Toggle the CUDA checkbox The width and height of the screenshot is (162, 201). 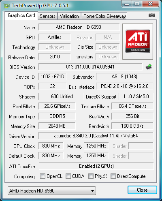click(x=68, y=176)
